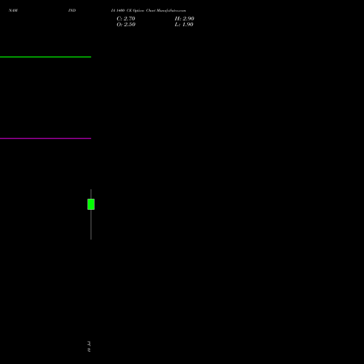Click the green candlestick body
This screenshot has height=364, width=364.
tap(91, 204)
